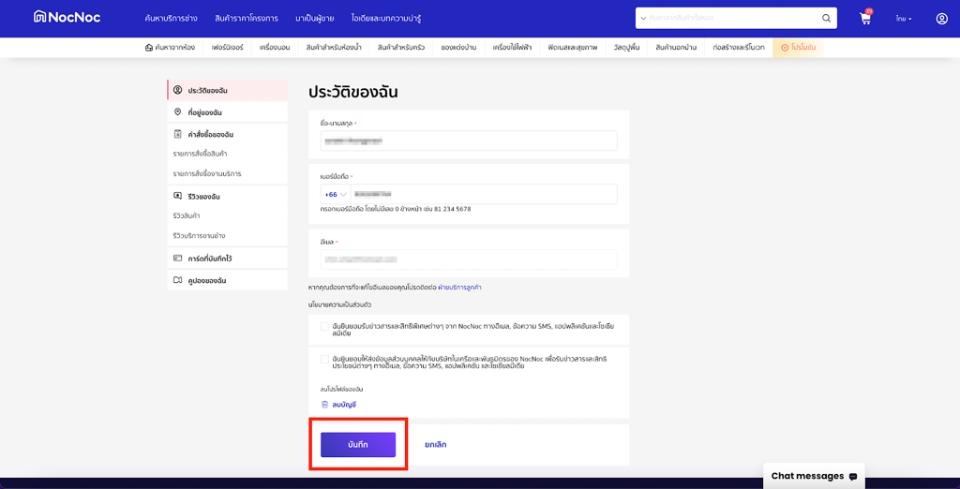Open รายการสั่งซื้องานบริการ in sidebar
Viewport: 960px width, 489px height.
click(207, 174)
